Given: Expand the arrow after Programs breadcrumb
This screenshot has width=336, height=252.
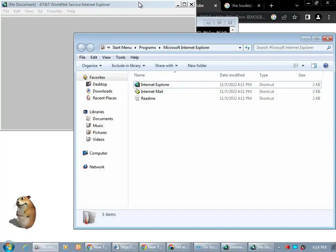Looking at the screenshot, I should (160, 48).
